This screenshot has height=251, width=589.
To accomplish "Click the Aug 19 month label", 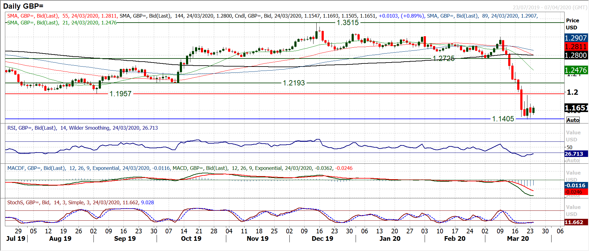I will coord(60,239).
